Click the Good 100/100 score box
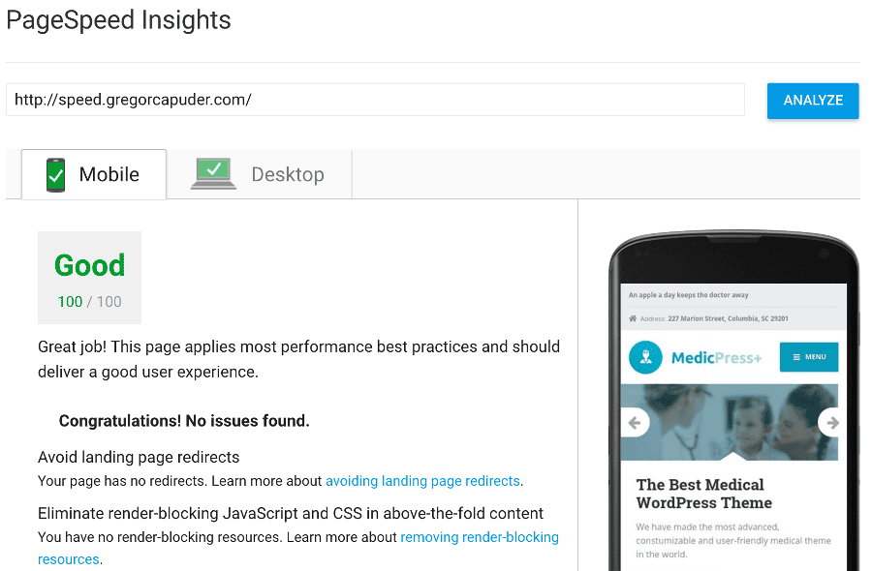 (89, 278)
